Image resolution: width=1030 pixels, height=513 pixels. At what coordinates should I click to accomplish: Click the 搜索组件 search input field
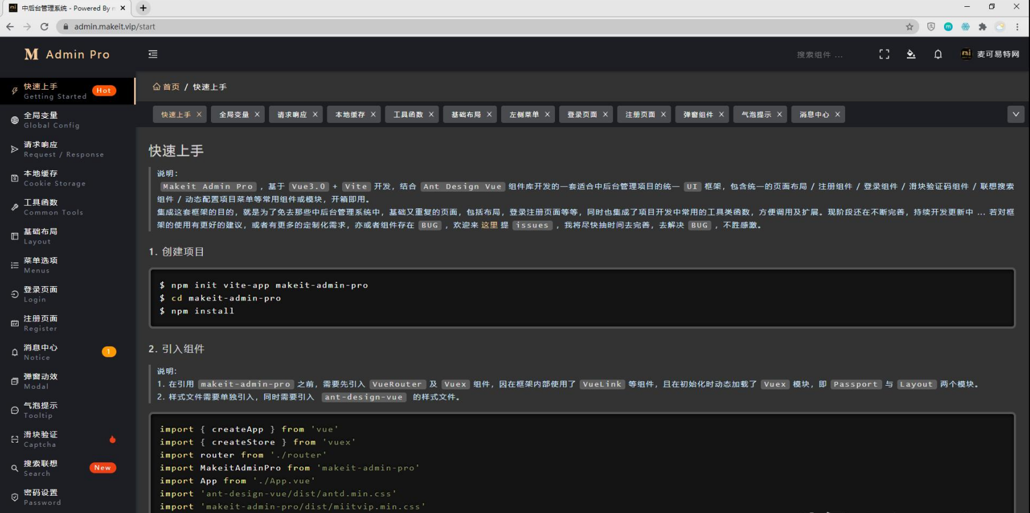coord(826,55)
